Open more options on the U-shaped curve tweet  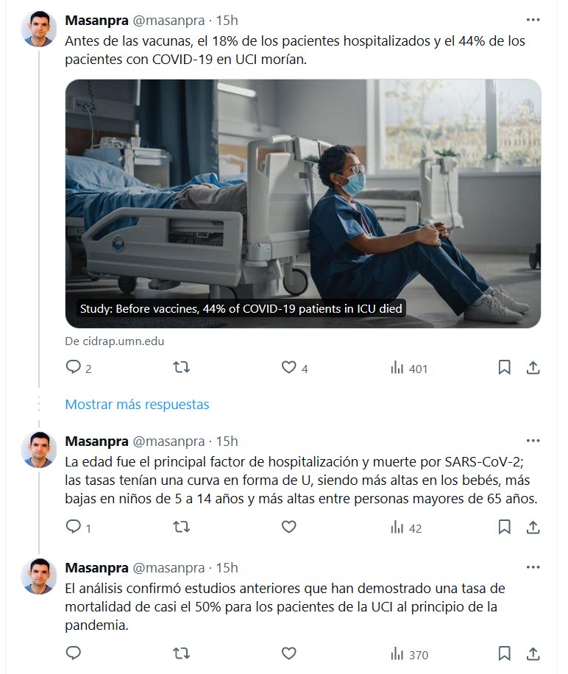pos(533,441)
